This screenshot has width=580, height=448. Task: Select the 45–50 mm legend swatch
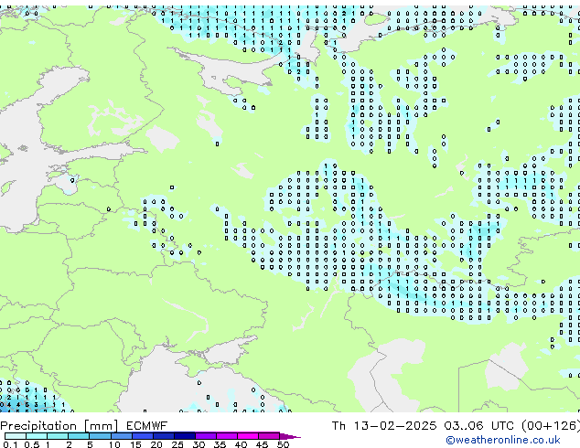pos(269,436)
